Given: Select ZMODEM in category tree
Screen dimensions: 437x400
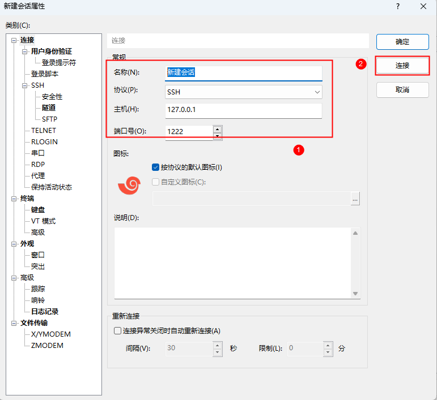Looking at the screenshot, I should pos(47,346).
